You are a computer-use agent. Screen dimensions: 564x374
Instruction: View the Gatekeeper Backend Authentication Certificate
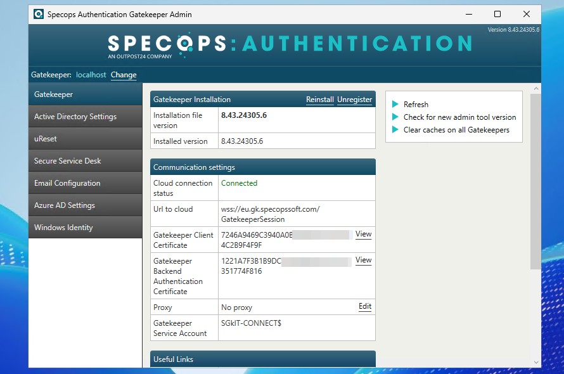click(x=363, y=260)
